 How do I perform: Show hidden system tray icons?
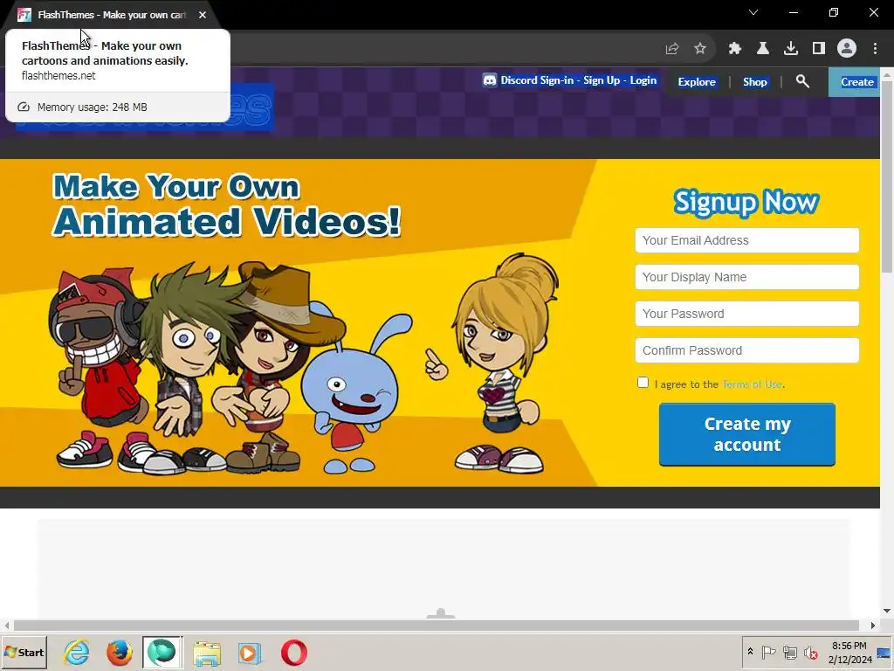(750, 652)
